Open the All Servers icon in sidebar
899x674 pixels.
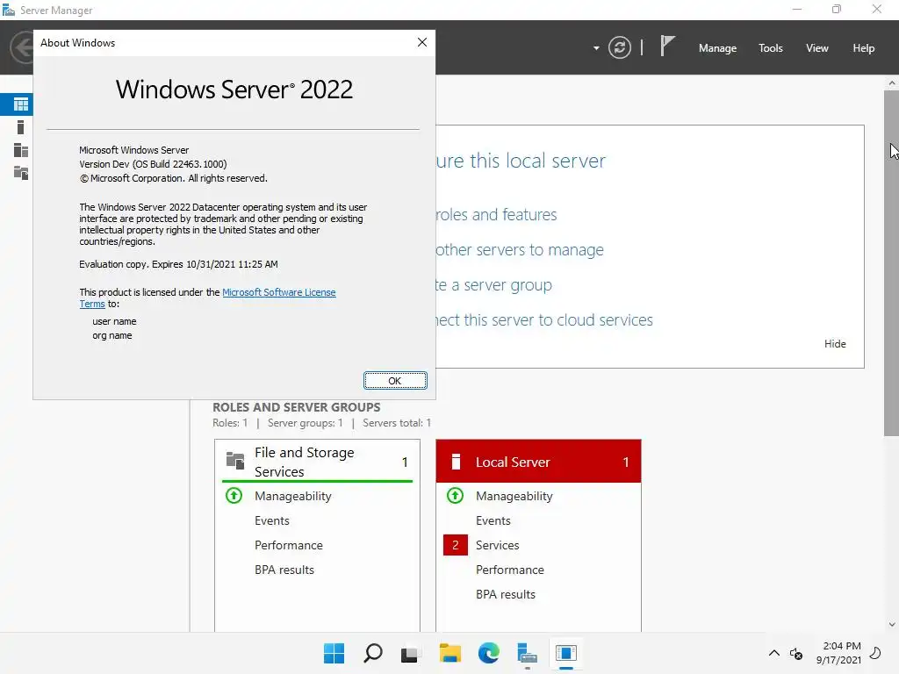[21, 150]
